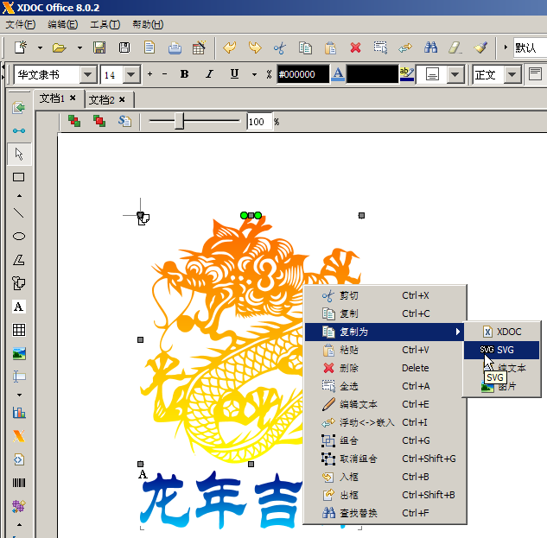547x538 pixels.
Task: Choose 查找替换 in the context menu
Action: coord(385,513)
